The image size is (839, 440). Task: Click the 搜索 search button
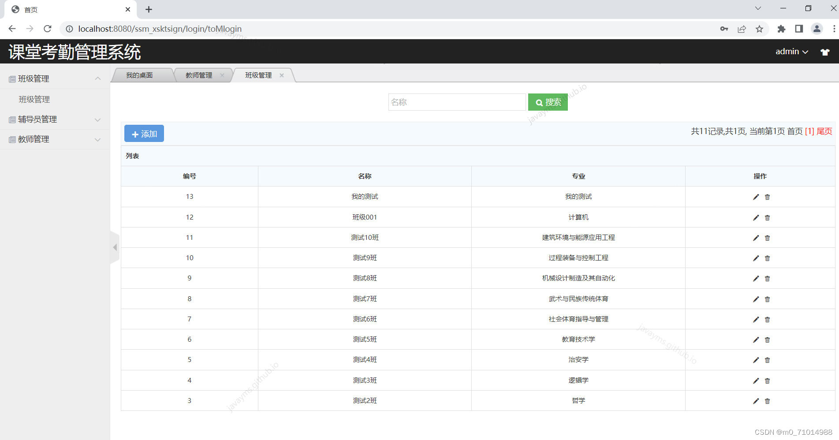[548, 102]
